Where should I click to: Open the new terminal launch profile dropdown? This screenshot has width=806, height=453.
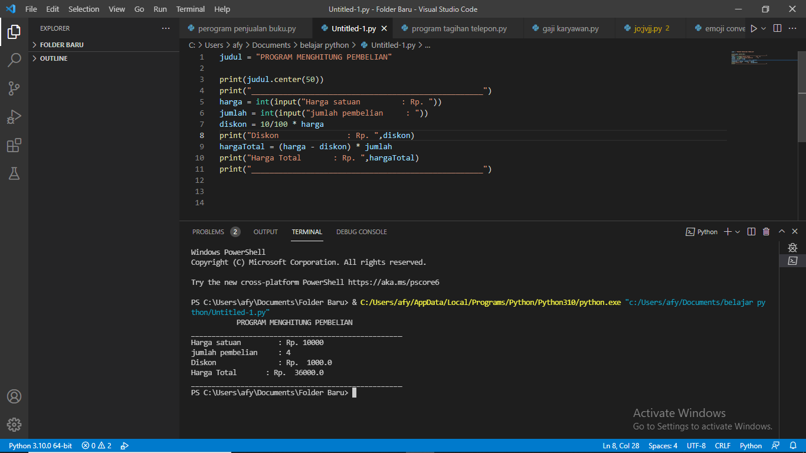pos(738,232)
